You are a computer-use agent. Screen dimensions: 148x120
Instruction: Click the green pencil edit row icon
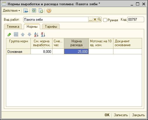point(9,34)
